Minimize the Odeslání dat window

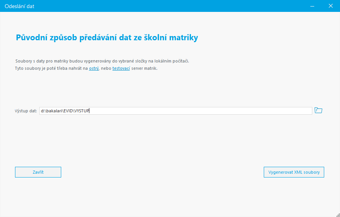312,6
